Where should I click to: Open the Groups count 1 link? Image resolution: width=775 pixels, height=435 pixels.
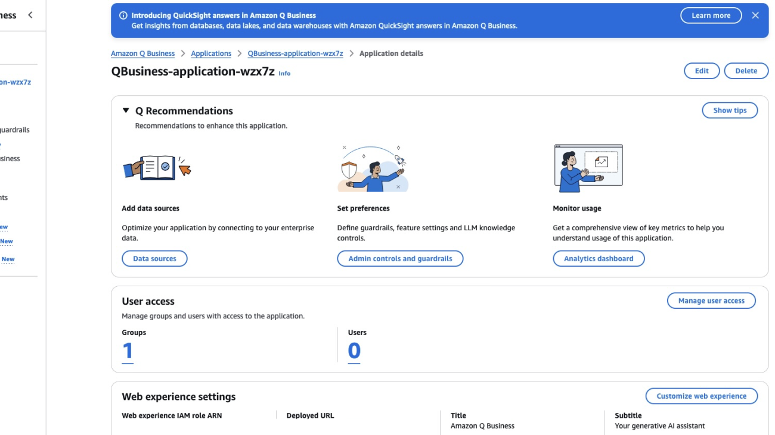point(128,351)
